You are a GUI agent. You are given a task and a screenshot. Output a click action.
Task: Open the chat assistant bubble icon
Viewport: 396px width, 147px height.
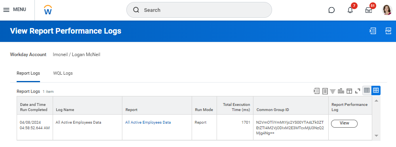click(x=331, y=10)
